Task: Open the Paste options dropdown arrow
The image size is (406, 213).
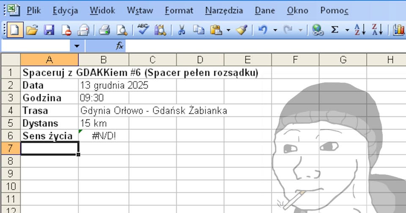Action: tap(228, 30)
